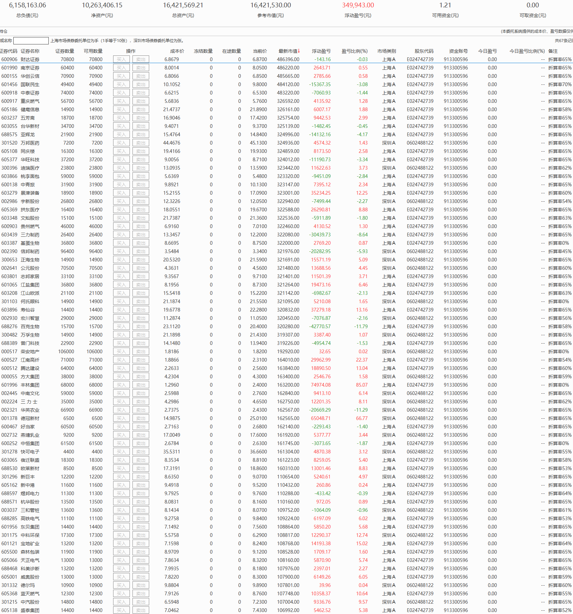Click 卖出 button for 景津装备
The height and width of the screenshot is (614, 573).
(x=140, y=193)
